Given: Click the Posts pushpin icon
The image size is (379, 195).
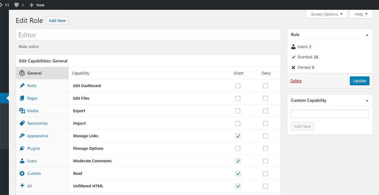Looking at the screenshot, I should [x=22, y=86].
